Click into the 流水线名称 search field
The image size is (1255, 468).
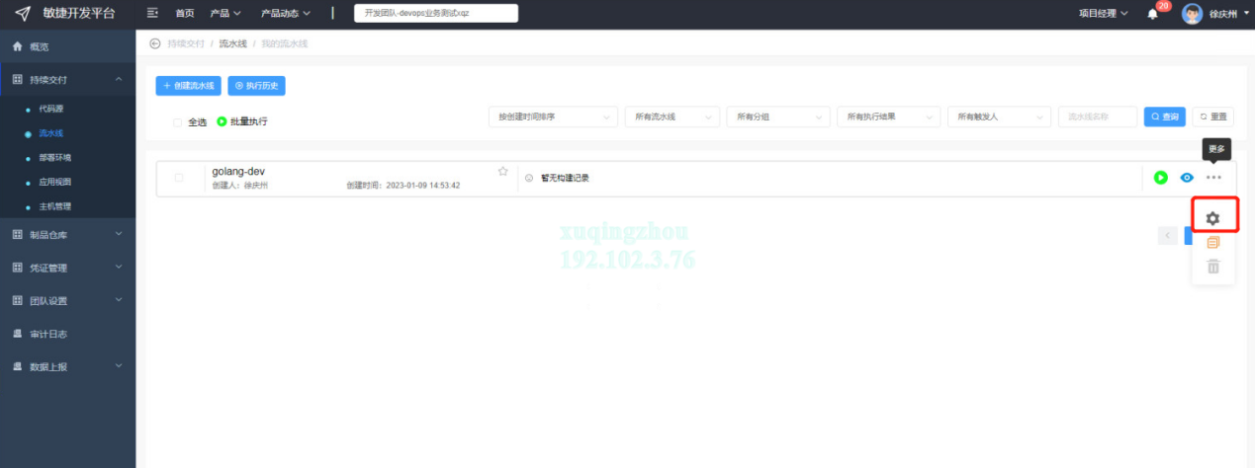(x=1098, y=117)
